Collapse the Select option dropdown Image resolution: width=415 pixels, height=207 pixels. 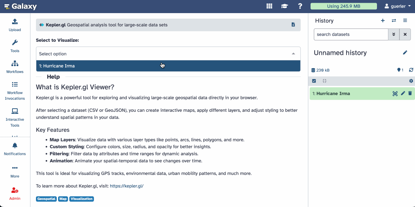point(293,54)
